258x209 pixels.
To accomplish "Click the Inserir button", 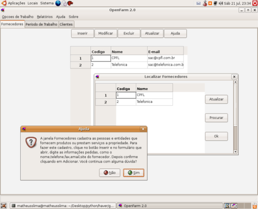I will (83, 33).
